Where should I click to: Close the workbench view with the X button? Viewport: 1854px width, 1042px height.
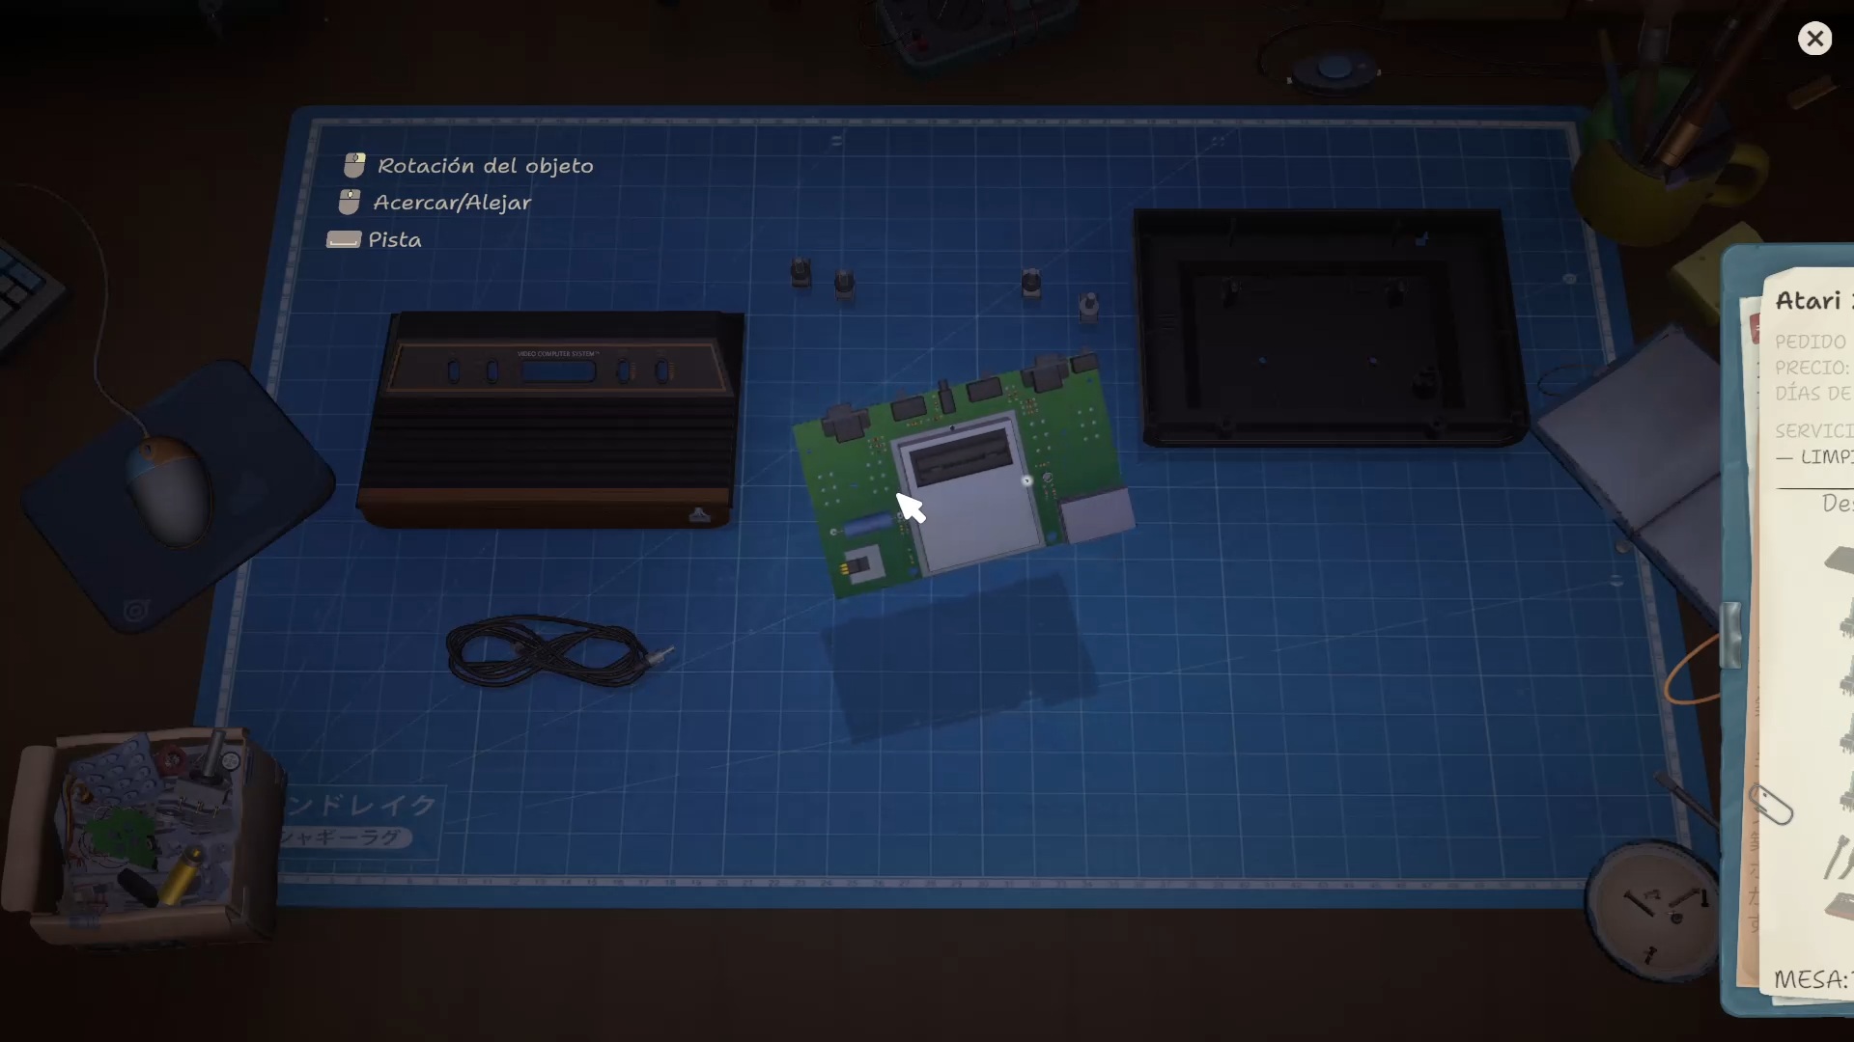click(1814, 39)
